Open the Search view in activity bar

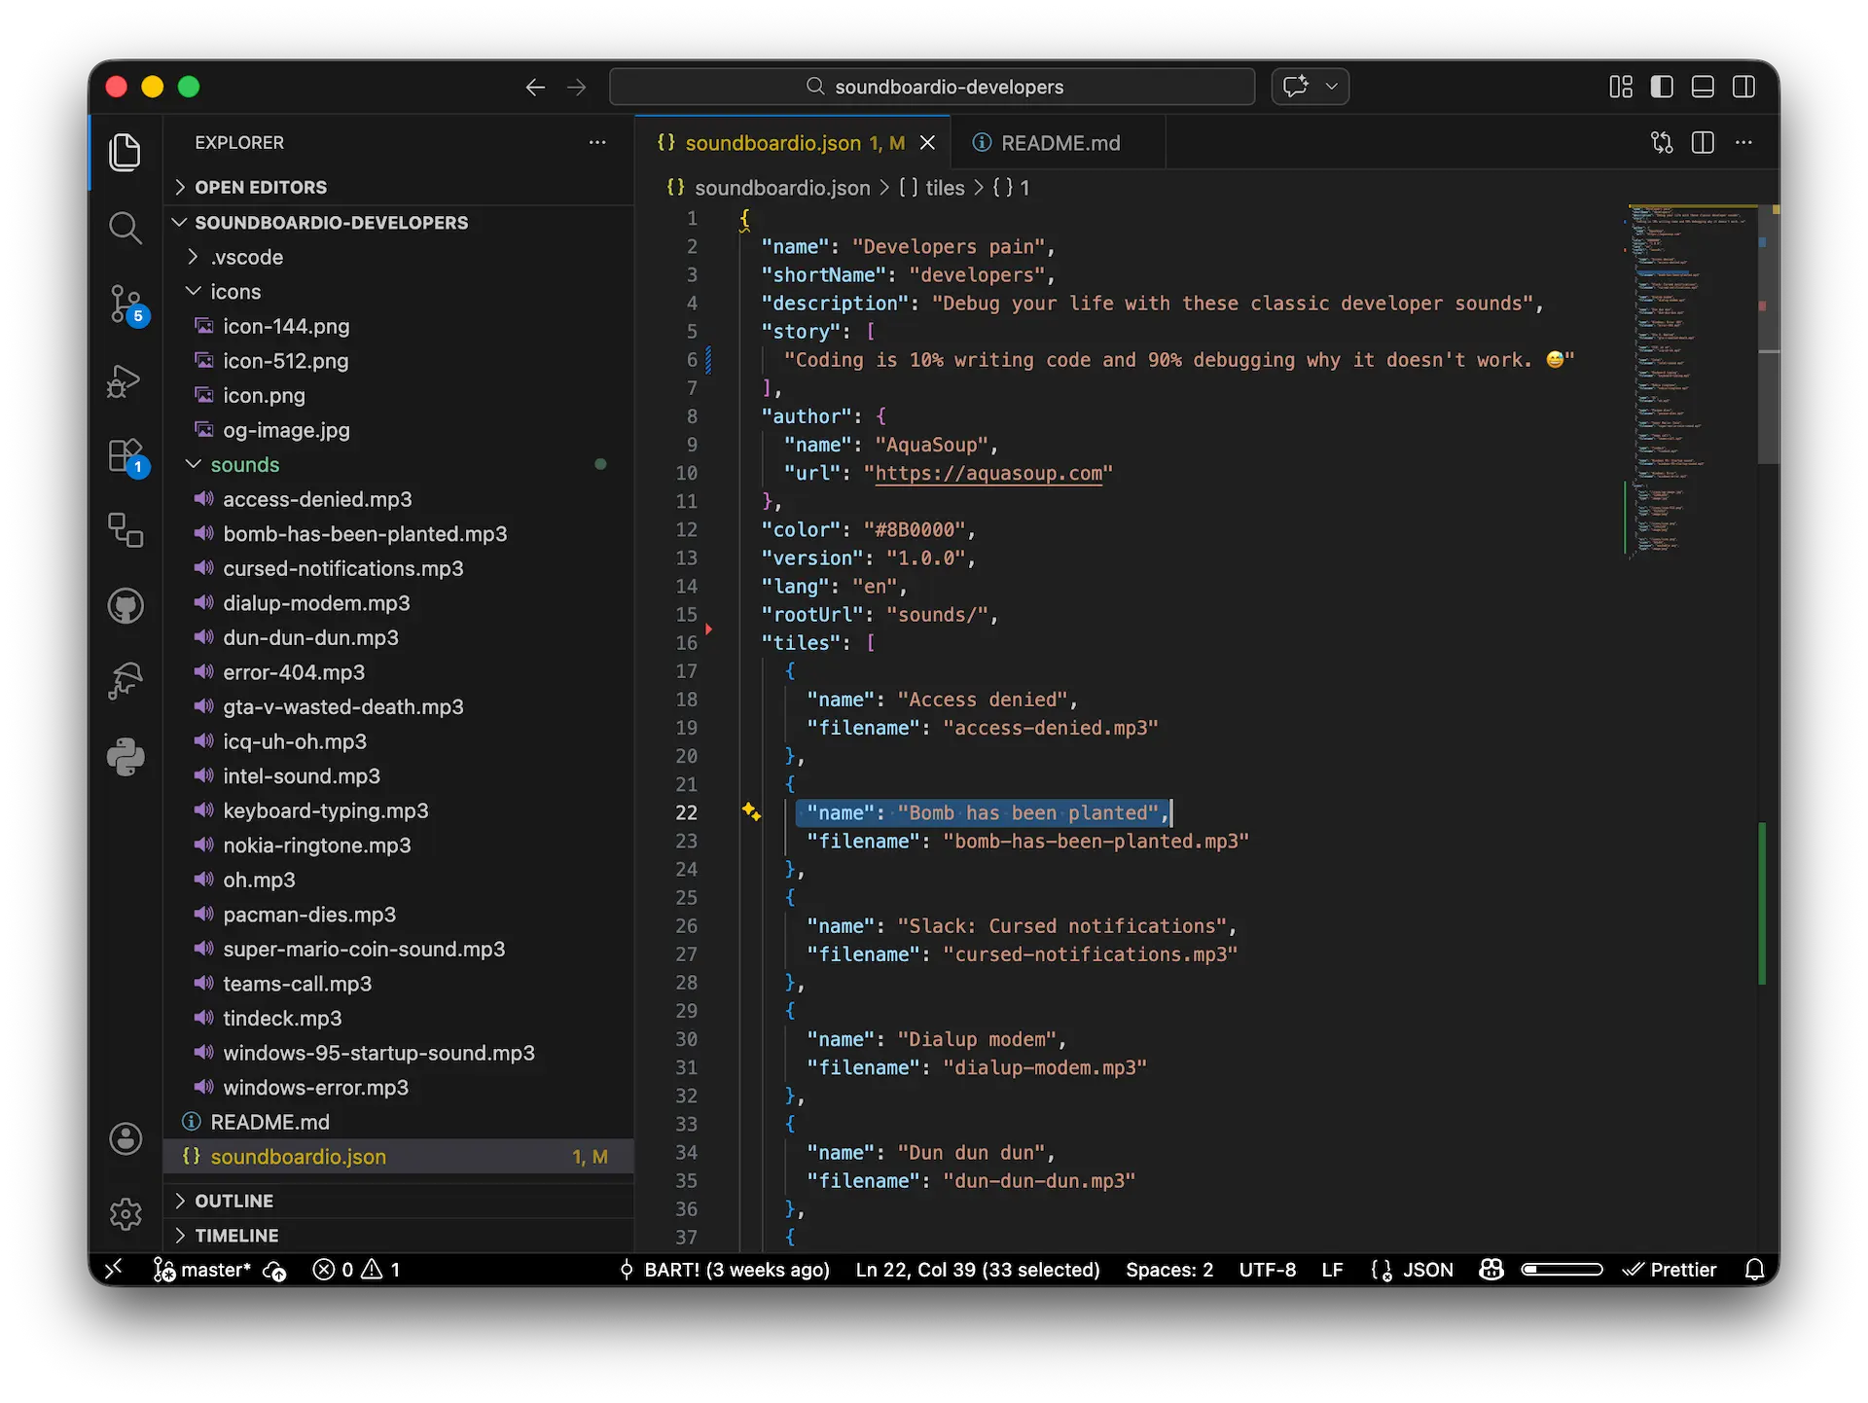125,228
